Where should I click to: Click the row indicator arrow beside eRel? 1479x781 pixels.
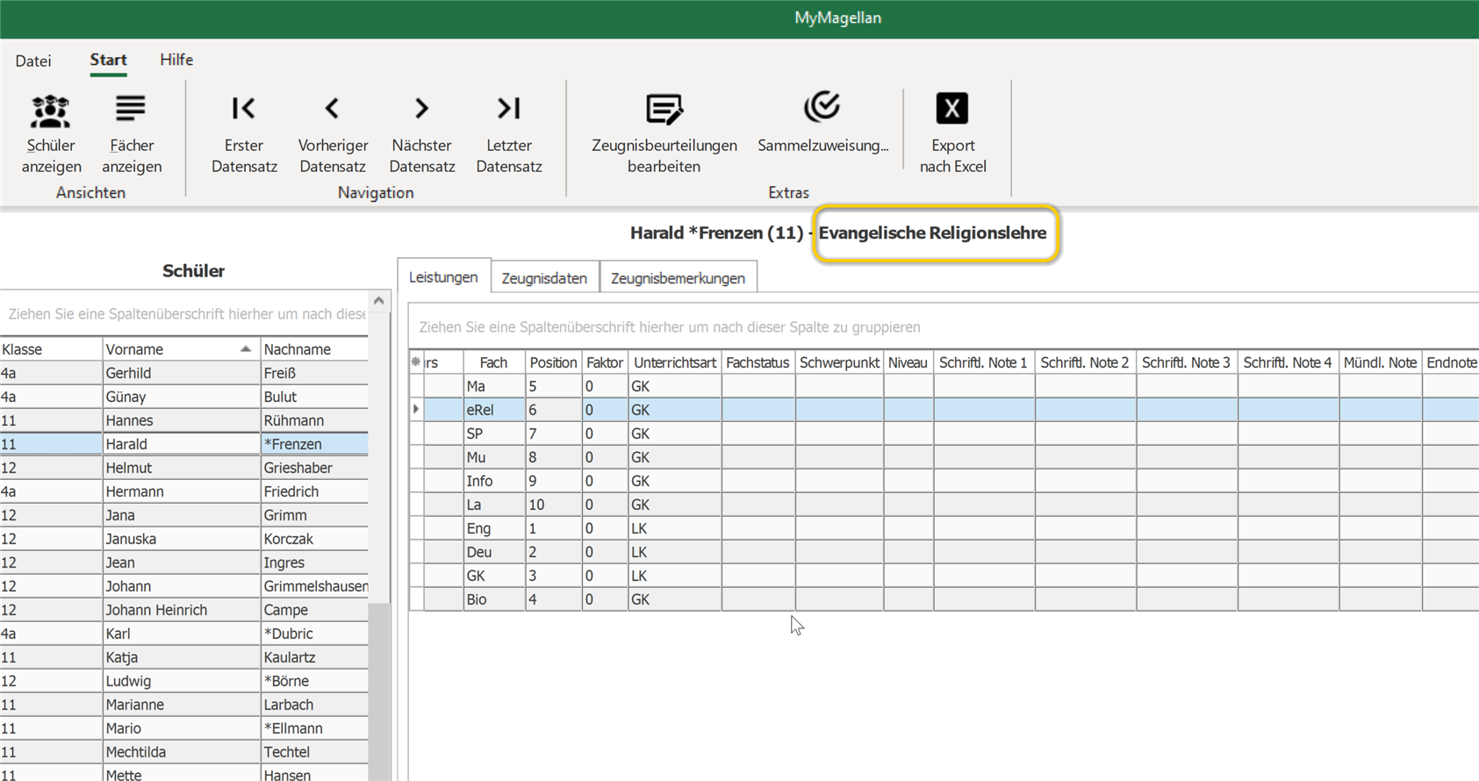click(416, 410)
